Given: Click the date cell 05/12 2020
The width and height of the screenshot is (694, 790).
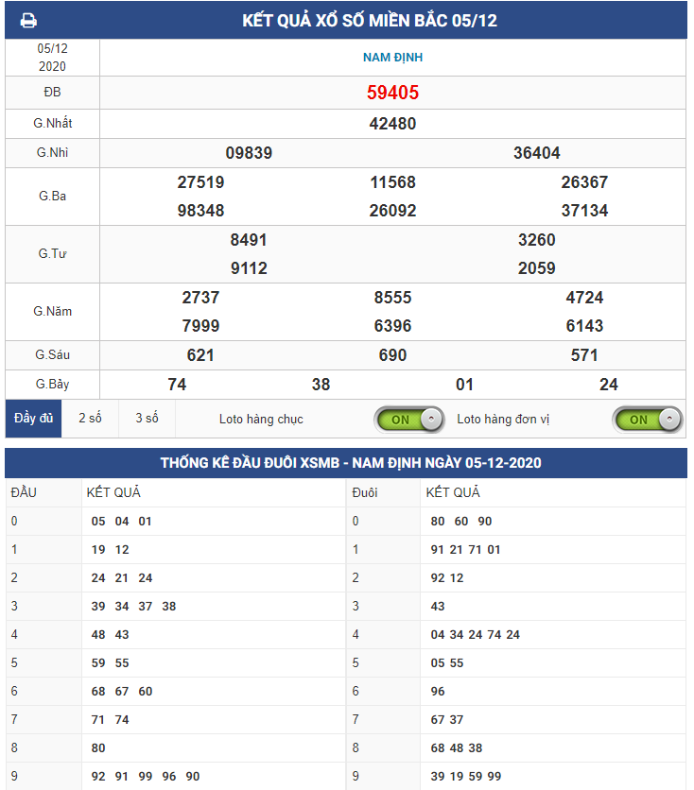Looking at the screenshot, I should click(53, 58).
